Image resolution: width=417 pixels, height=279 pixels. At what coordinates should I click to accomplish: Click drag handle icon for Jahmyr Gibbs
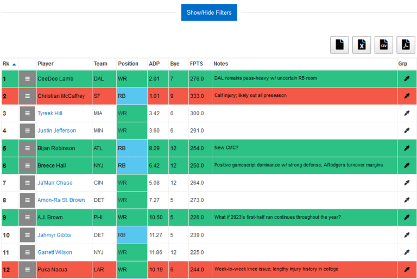point(27,235)
